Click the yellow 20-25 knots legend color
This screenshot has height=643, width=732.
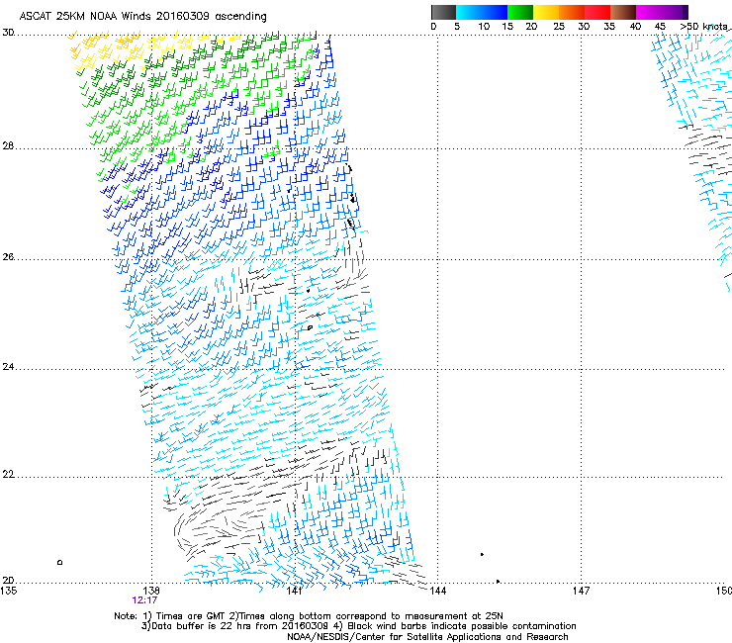tap(546, 12)
